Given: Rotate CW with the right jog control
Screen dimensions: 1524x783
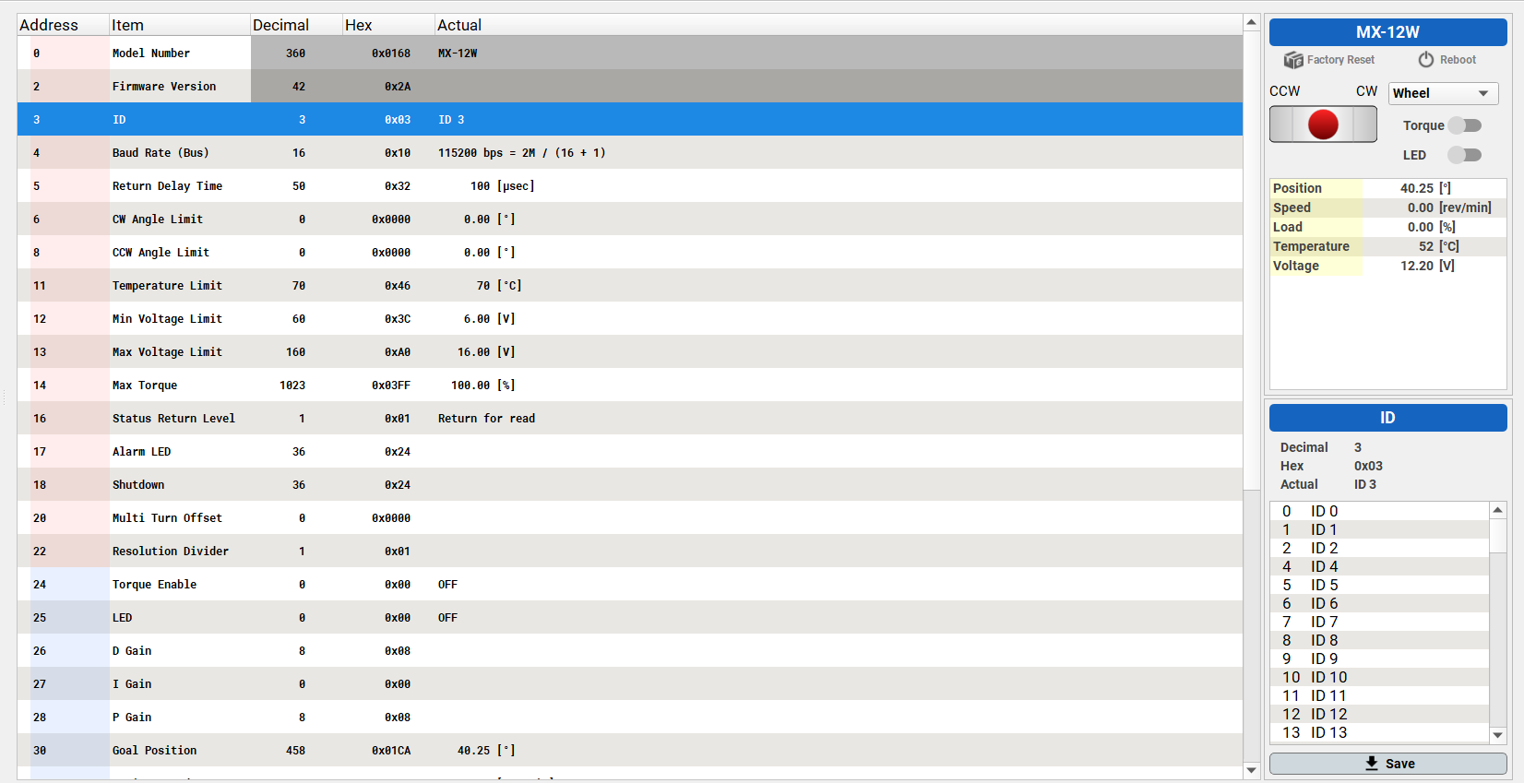Looking at the screenshot, I should click(x=1364, y=125).
